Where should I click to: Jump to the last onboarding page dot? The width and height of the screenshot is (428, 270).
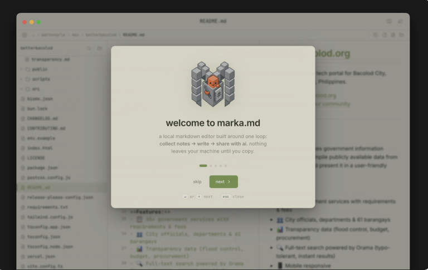(x=226, y=165)
